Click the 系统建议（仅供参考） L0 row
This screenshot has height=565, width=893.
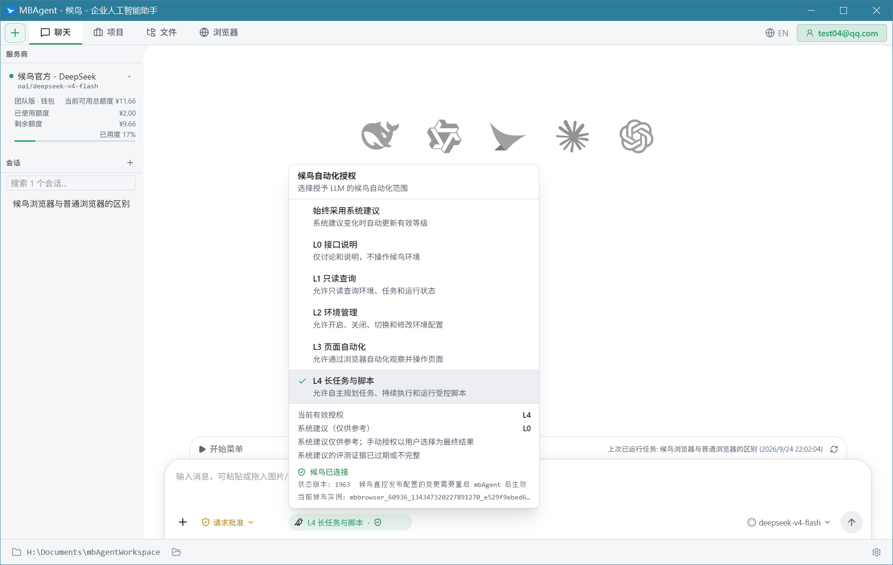pos(414,428)
